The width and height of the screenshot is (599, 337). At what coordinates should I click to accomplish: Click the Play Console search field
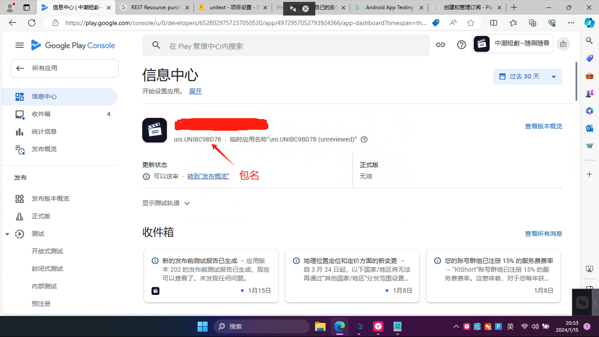click(286, 46)
